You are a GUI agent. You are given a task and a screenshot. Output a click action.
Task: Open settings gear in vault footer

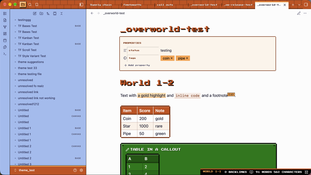click(x=81, y=170)
